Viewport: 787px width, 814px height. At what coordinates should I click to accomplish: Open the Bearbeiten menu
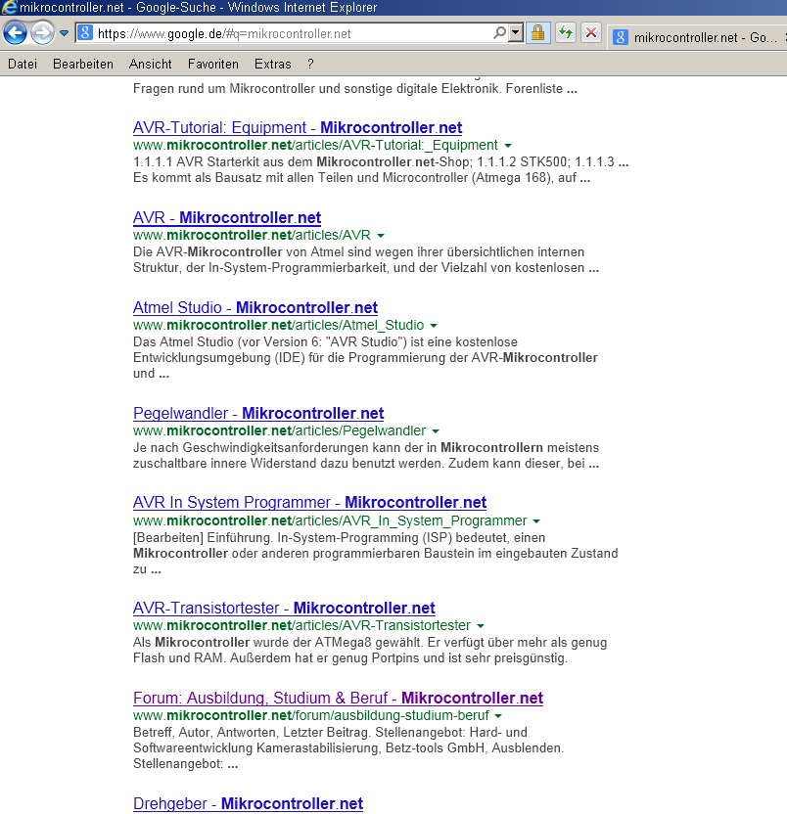tap(83, 64)
